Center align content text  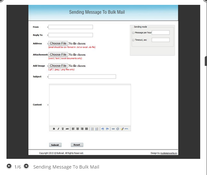(78, 129)
